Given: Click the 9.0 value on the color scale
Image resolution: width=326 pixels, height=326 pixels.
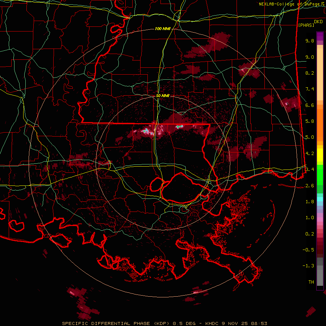Looking at the screenshot, I should click(x=310, y=57).
